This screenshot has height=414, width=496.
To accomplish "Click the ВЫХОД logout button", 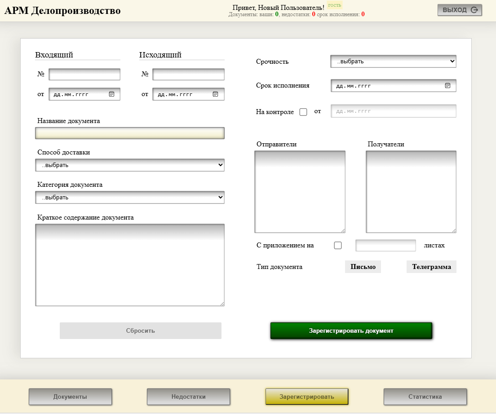I will coord(460,10).
